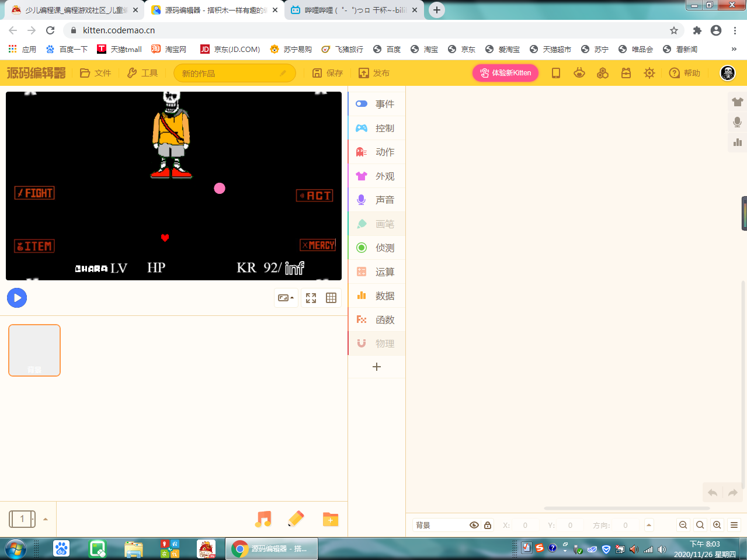Click the 方向 direction field
747x560 pixels.
(x=625, y=525)
